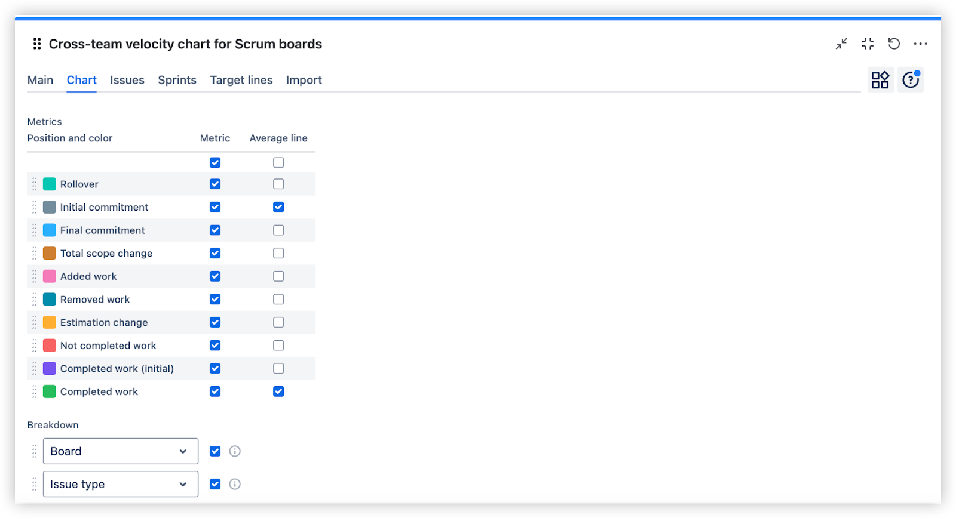956x518 pixels.
Task: Click the info icon next to Board breakdown
Action: 234,451
